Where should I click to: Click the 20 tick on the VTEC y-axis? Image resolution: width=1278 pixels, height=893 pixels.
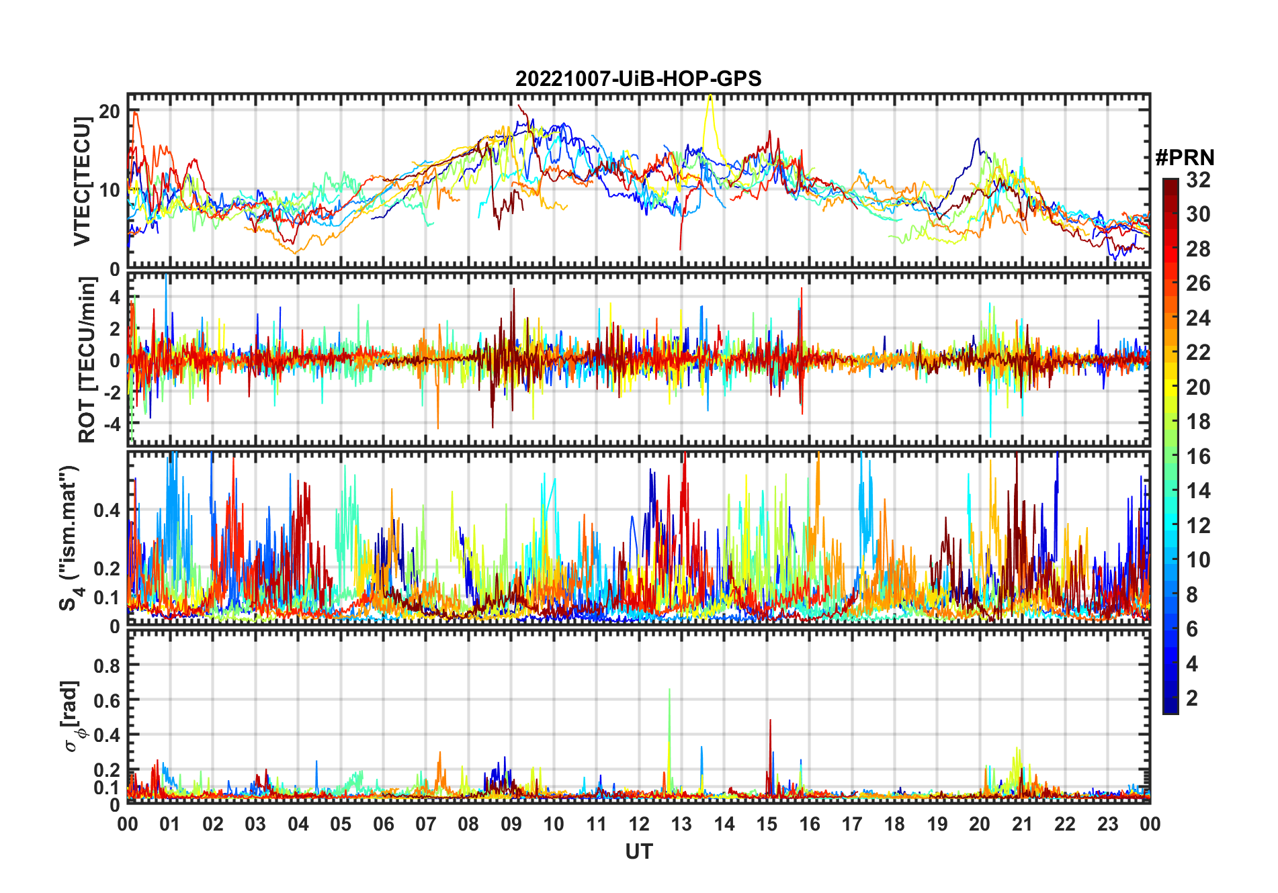tap(110, 111)
